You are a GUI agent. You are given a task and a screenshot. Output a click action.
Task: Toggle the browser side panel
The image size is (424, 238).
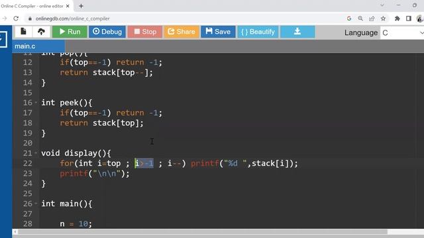click(409, 19)
